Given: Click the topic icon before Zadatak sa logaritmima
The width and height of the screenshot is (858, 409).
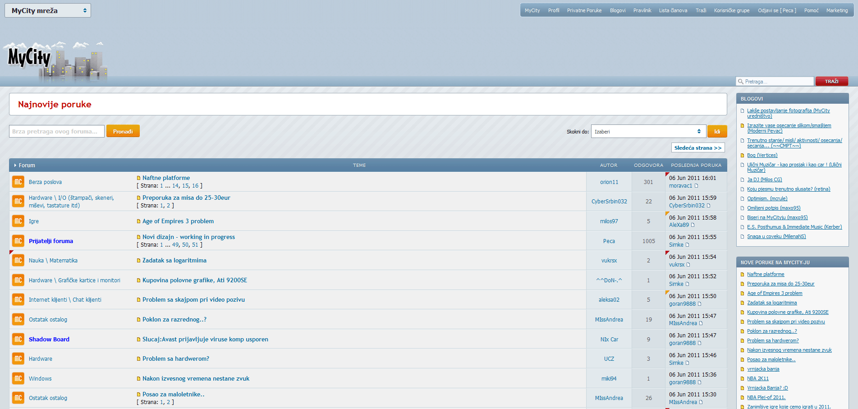Looking at the screenshot, I should [x=139, y=261].
